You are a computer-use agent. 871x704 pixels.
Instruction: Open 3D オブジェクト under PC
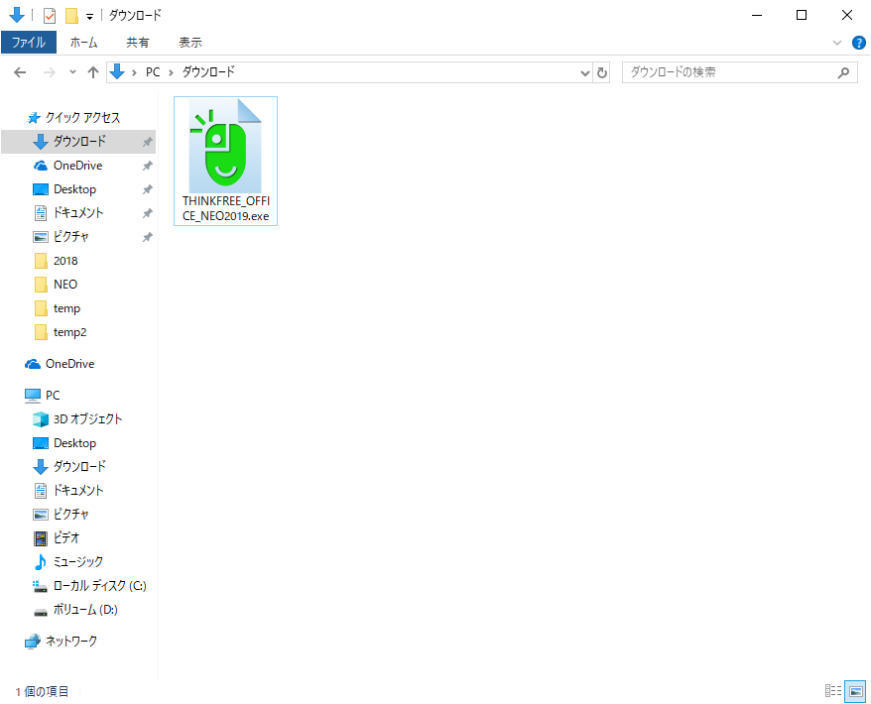click(87, 419)
